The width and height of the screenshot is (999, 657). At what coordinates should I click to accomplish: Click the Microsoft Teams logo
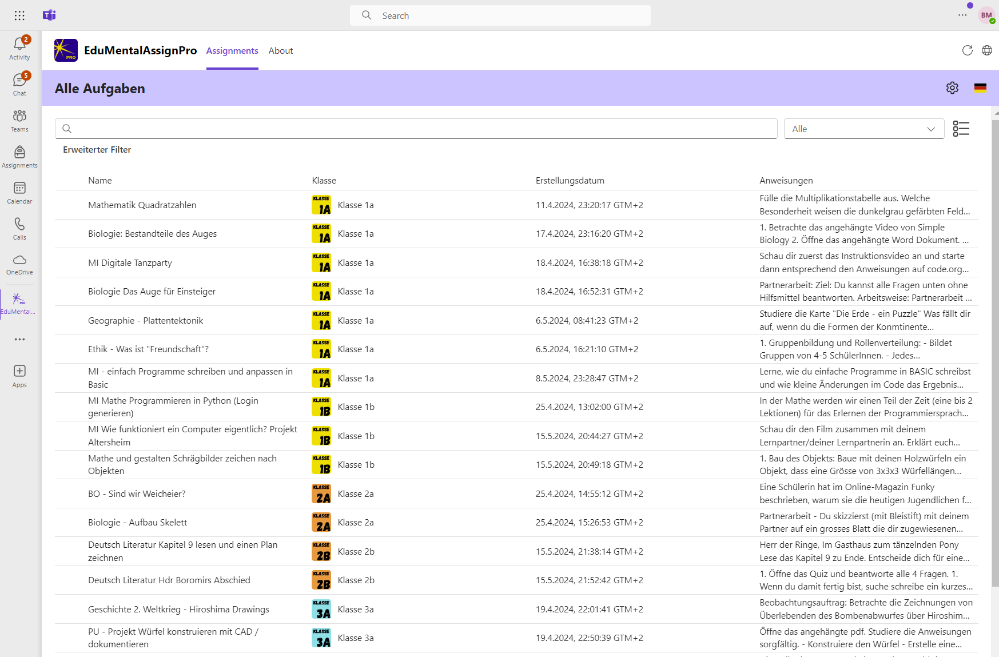point(49,15)
